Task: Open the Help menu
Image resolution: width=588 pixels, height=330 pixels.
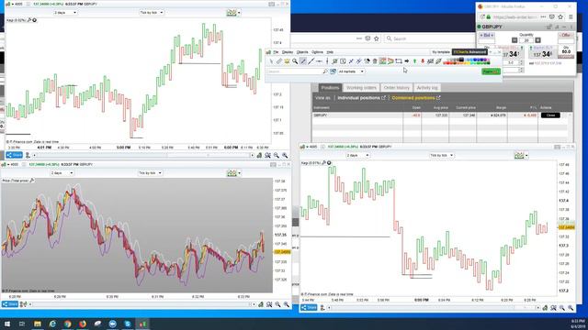Action: (x=330, y=52)
